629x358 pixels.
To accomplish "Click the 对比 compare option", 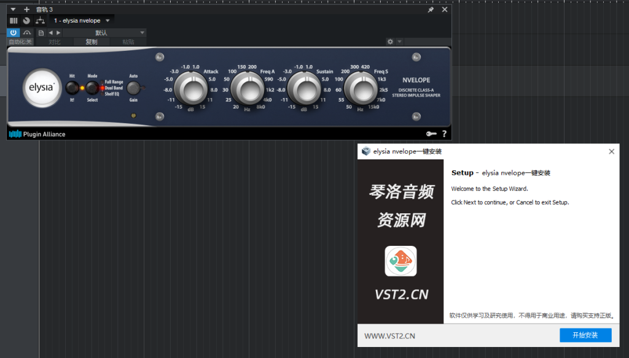I will pos(54,42).
